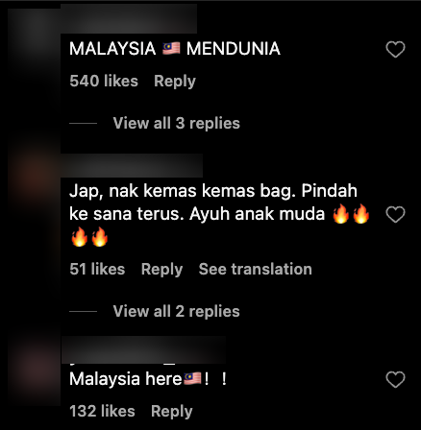Open blurred username above Malaysia here comment

(143, 349)
